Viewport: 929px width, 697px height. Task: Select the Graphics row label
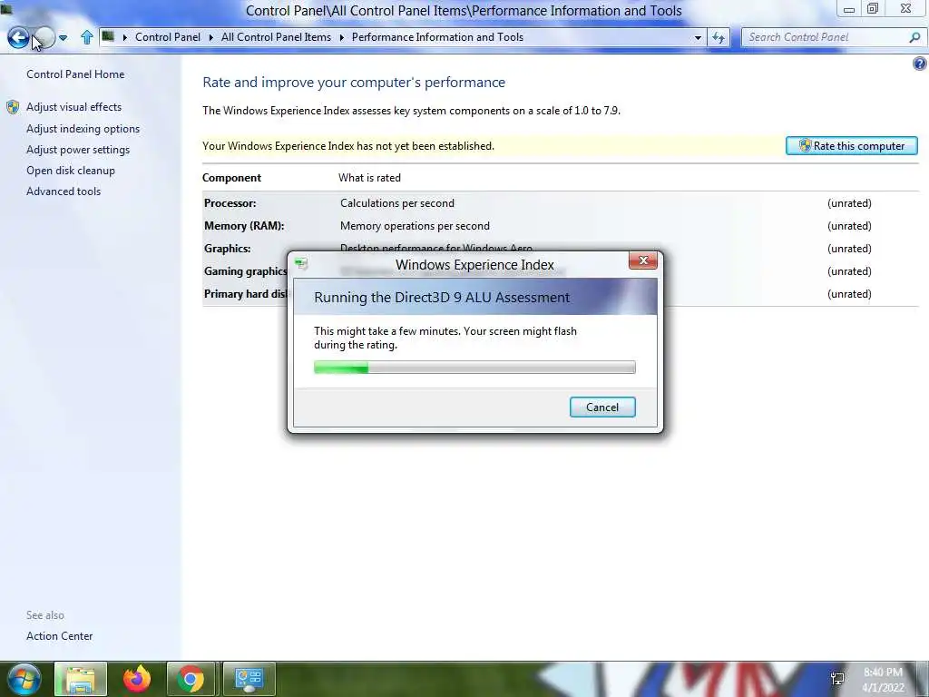click(228, 249)
